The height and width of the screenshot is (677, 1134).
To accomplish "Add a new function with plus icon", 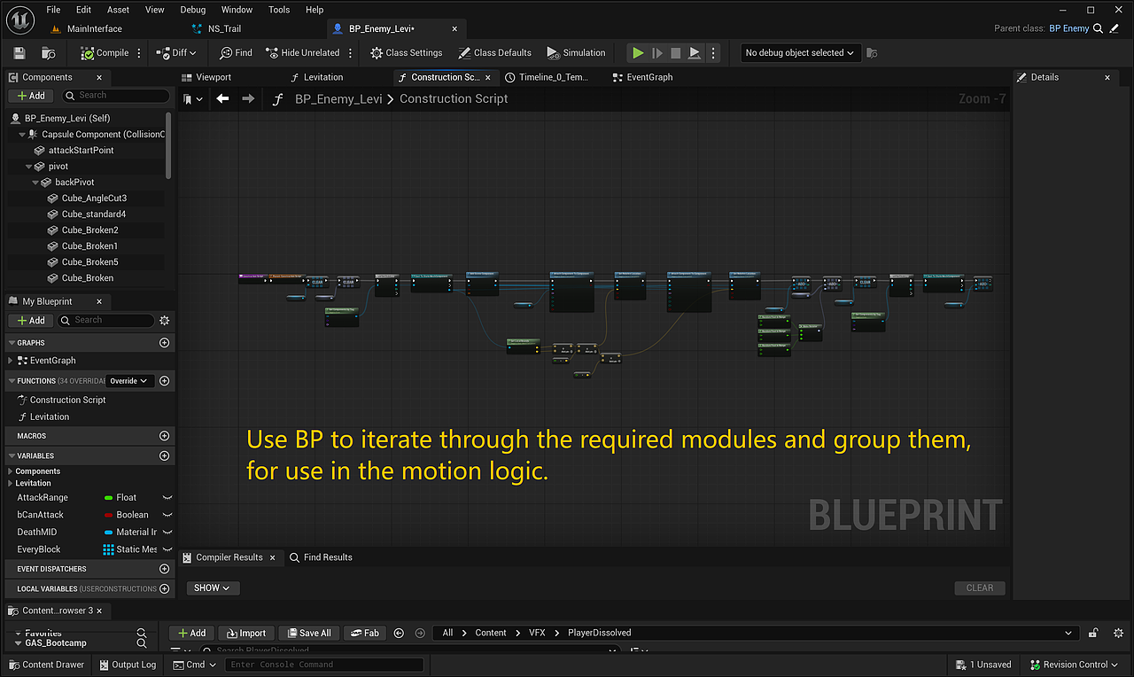I will pos(164,381).
